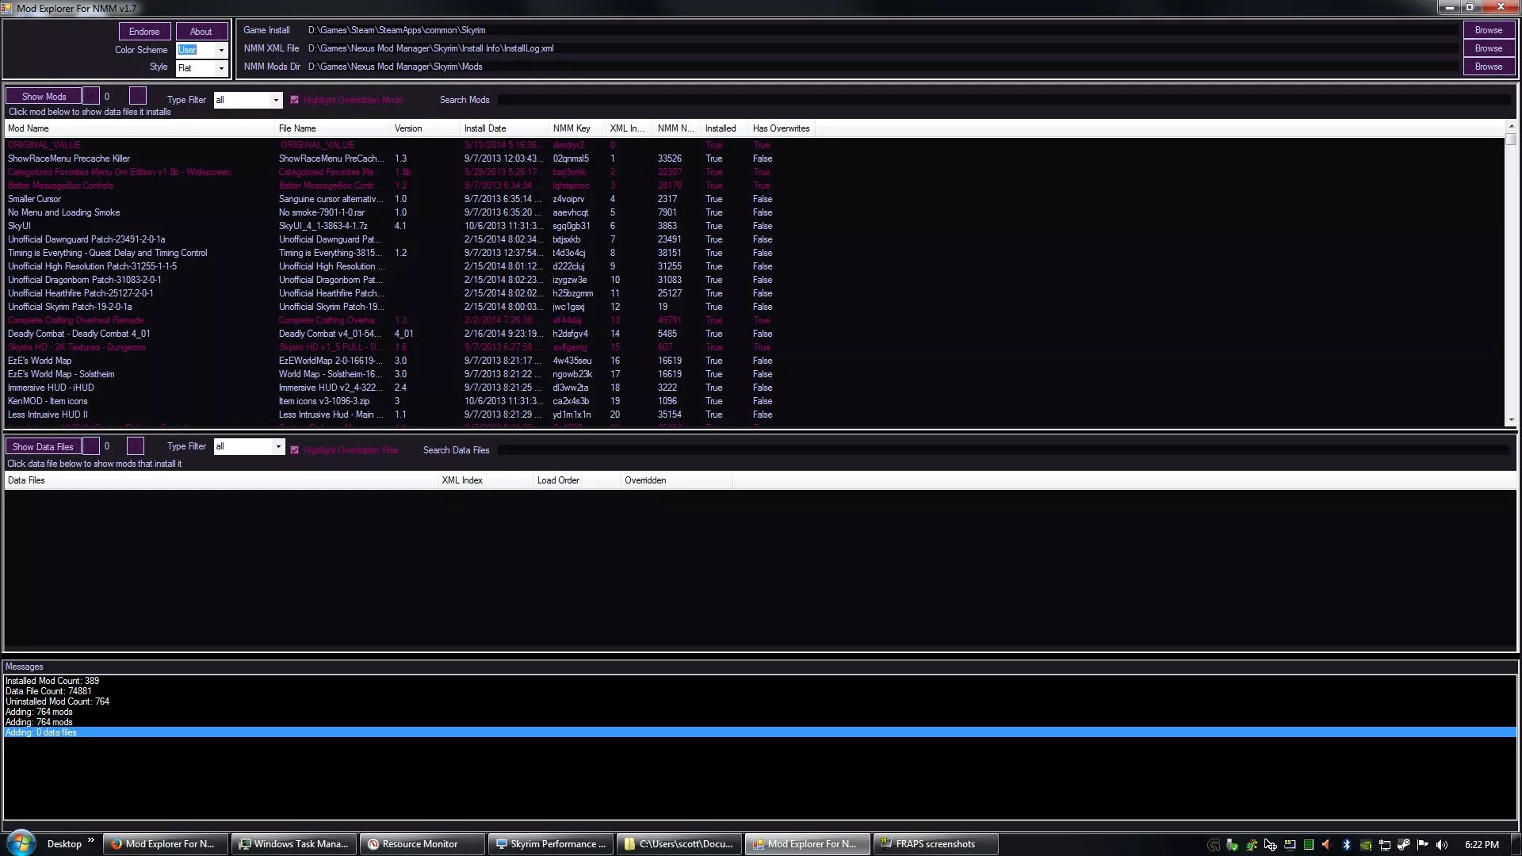Open the Windows Start orb
The height and width of the screenshot is (856, 1522).
21,843
